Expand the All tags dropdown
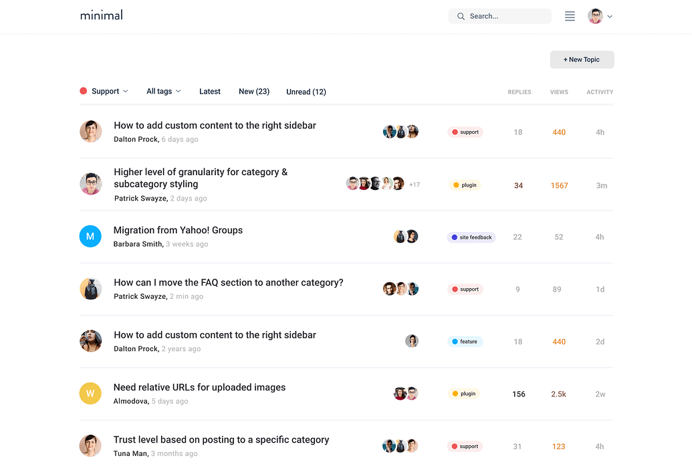 (164, 92)
